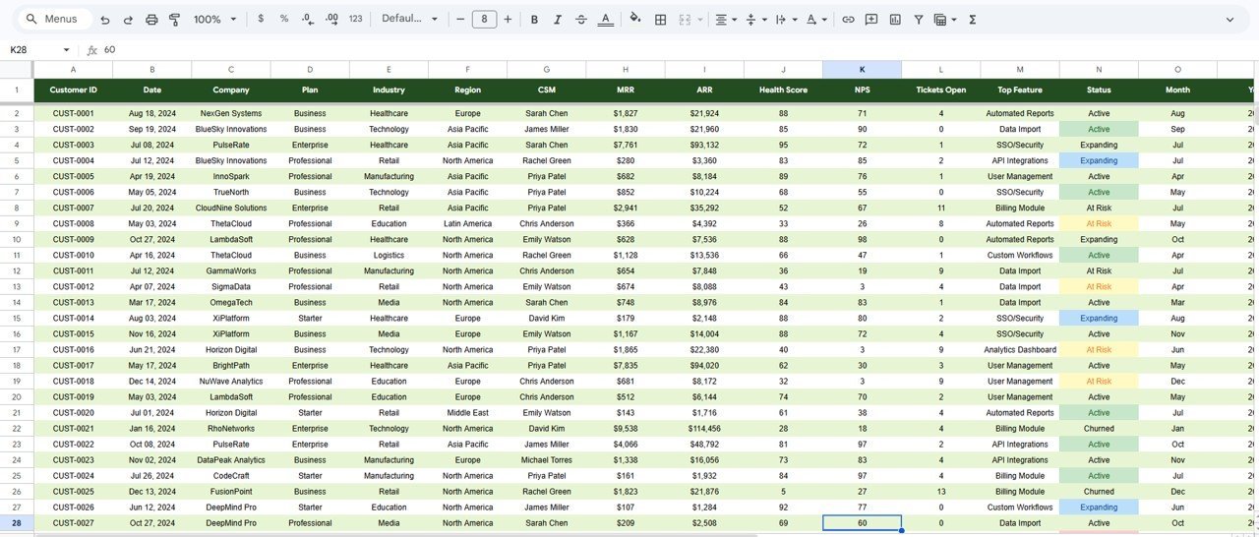
Task: Click the paint format roller icon
Action: (x=175, y=20)
